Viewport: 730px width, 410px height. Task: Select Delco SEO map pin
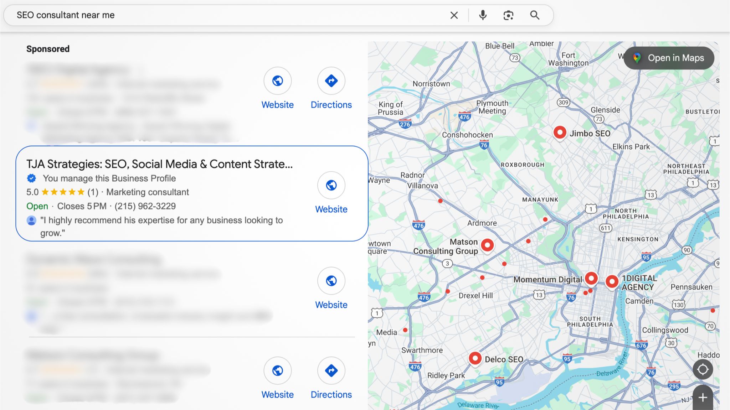475,358
